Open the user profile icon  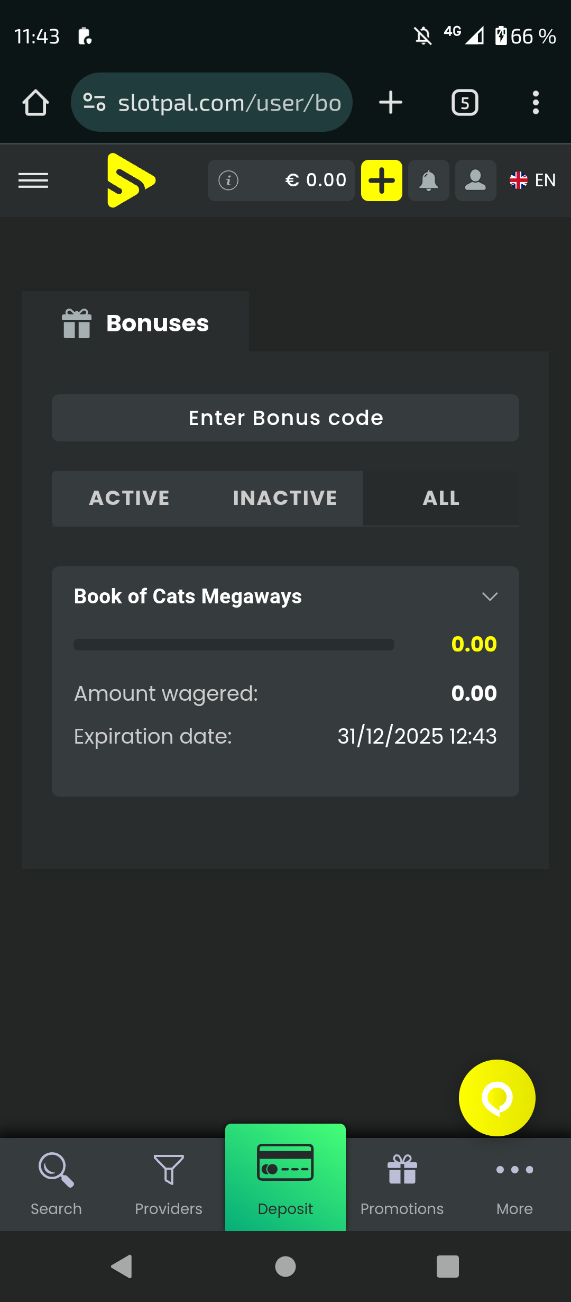point(475,180)
